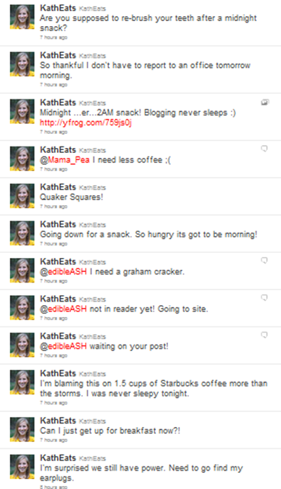The image size is (281, 489).
Task: Select the 'Can I just get up for breakfast' tweet
Action: [140, 430]
